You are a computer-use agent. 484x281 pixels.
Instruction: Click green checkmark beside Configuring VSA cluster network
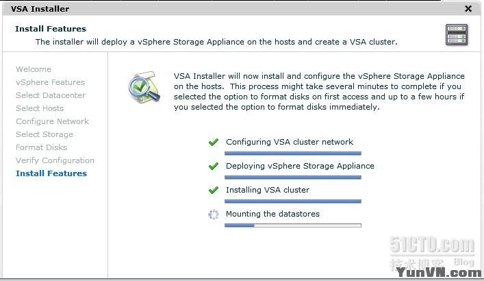point(214,143)
